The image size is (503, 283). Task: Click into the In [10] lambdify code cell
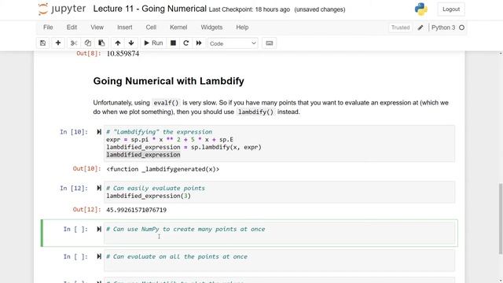279,143
